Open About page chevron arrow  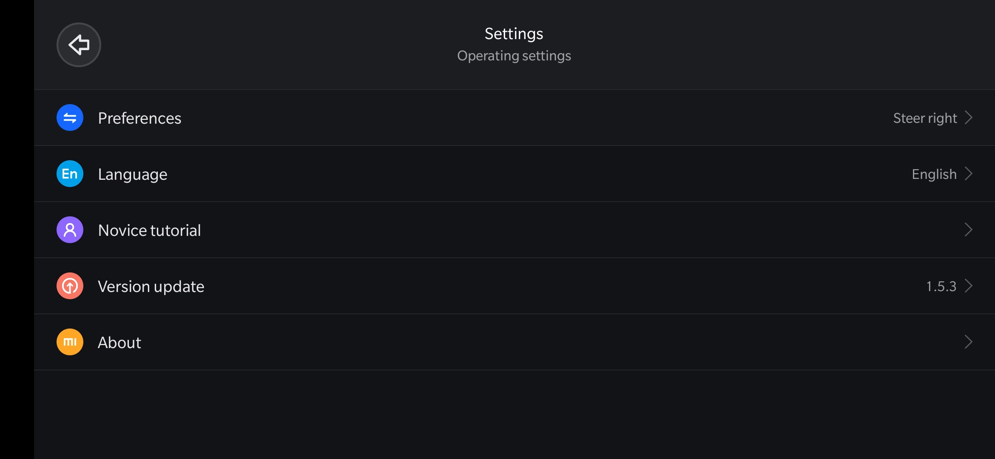[969, 342]
